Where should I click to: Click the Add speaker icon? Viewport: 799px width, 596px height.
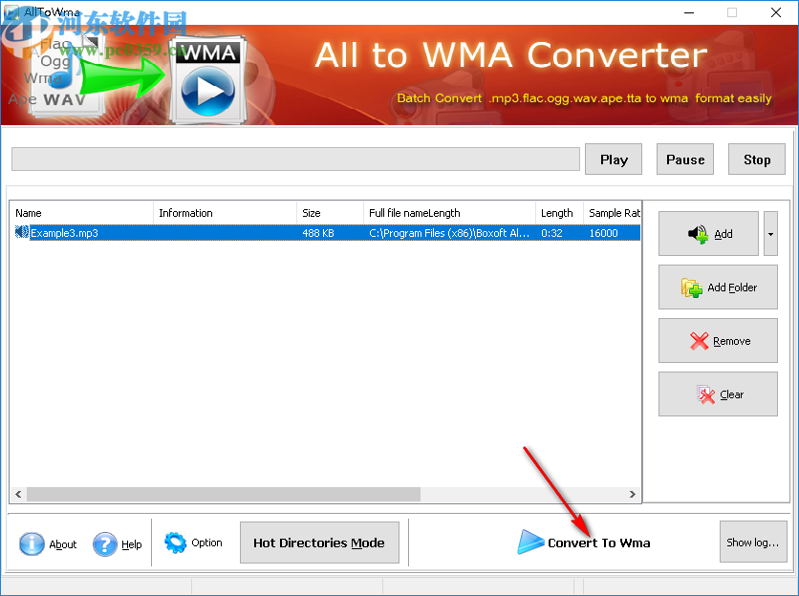point(697,233)
